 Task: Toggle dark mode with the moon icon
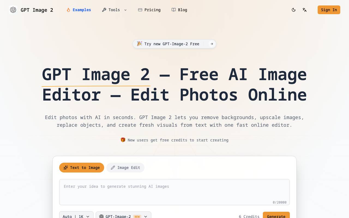[x=294, y=10]
